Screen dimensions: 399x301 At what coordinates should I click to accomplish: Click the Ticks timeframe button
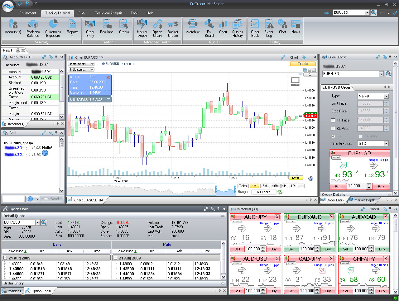[243, 186]
